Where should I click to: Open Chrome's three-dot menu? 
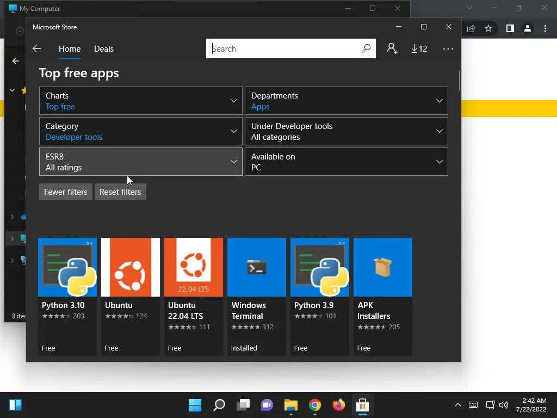[x=545, y=28]
